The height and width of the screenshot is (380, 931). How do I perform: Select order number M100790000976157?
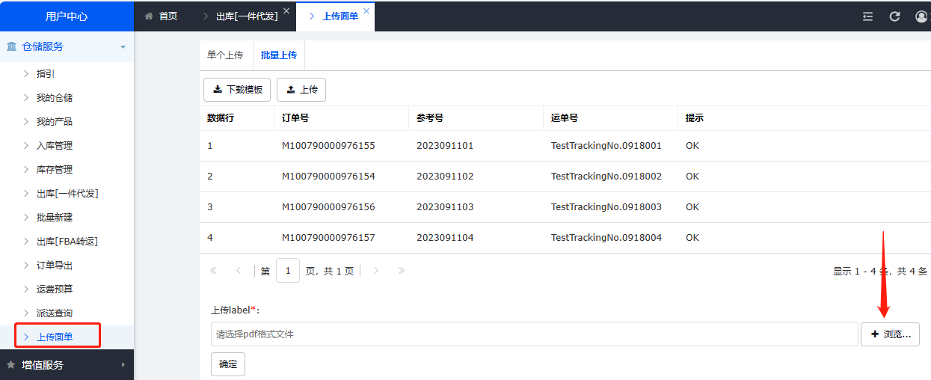tap(328, 238)
